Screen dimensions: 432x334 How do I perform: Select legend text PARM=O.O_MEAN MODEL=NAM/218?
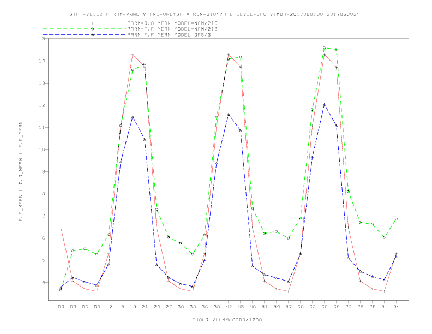pos(172,23)
